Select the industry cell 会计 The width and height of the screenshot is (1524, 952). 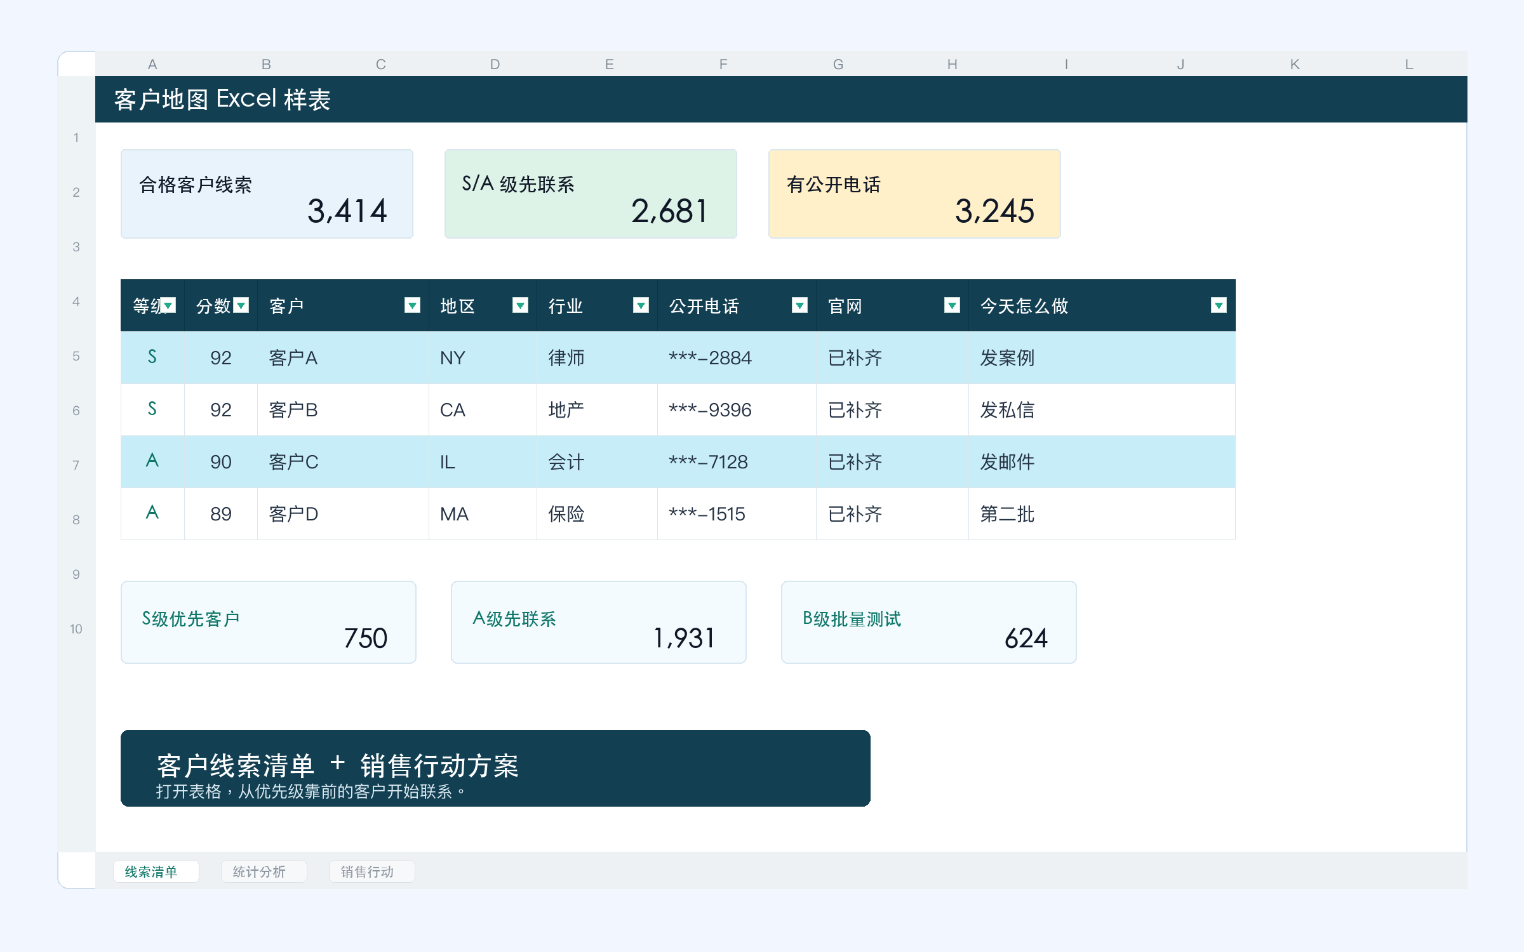click(x=597, y=462)
